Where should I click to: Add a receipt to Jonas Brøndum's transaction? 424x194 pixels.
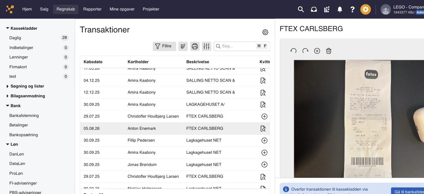pos(264,165)
